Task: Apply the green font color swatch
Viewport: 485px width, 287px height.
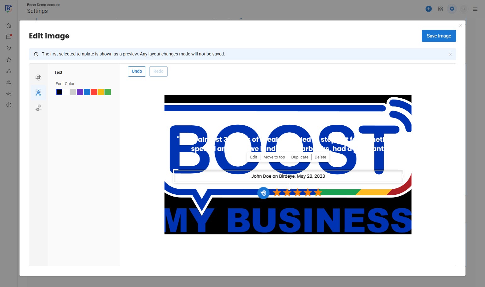Action: (x=108, y=92)
